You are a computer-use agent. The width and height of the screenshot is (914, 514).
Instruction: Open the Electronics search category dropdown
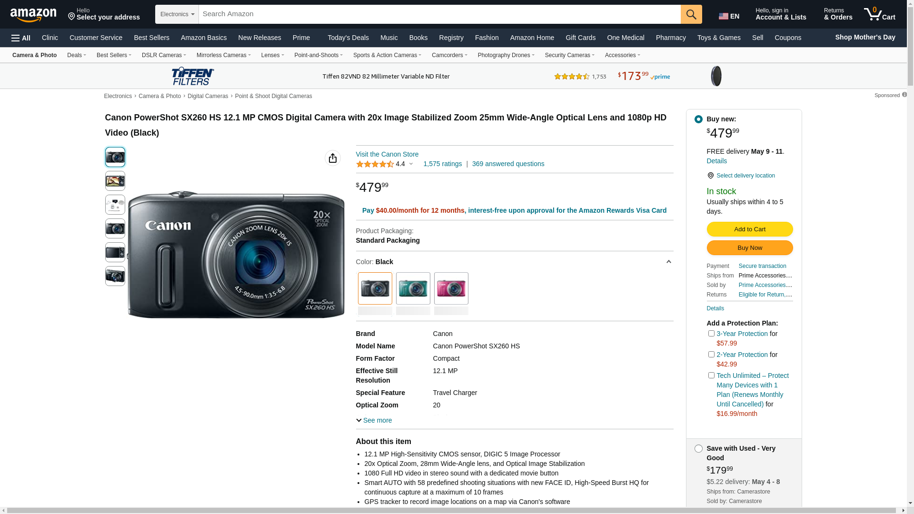click(177, 14)
